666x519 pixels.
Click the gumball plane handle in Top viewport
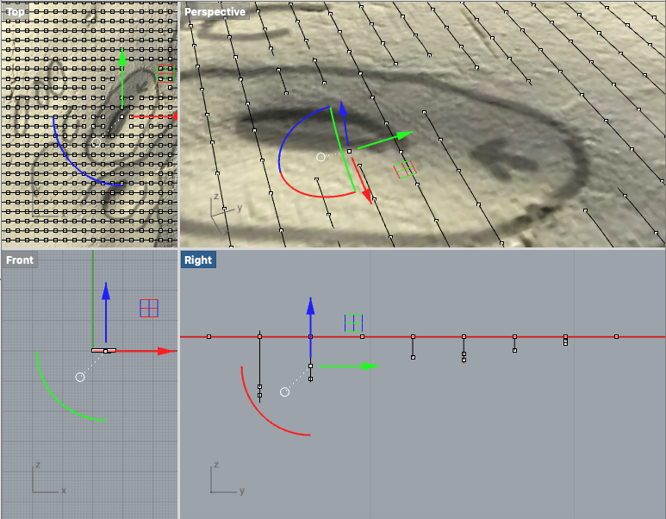pos(165,73)
